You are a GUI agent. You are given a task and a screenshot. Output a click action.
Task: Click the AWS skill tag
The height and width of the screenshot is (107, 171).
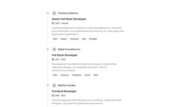(84, 39)
